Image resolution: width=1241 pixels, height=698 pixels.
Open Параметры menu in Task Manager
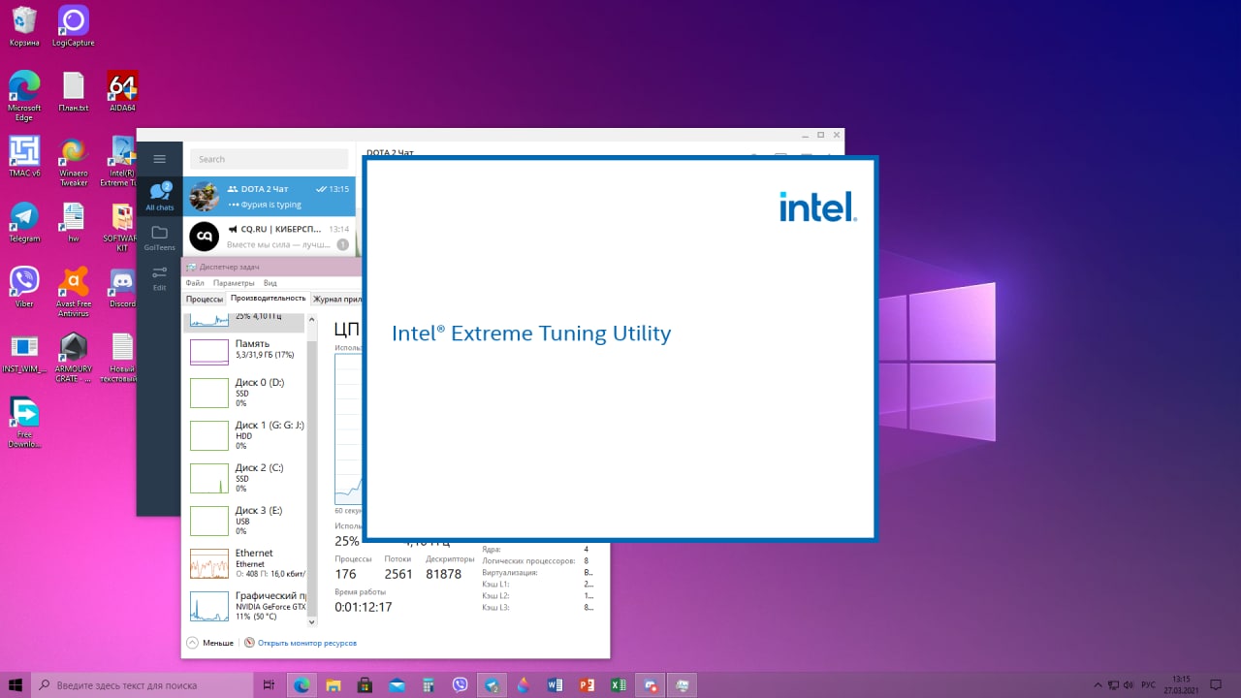234,283
